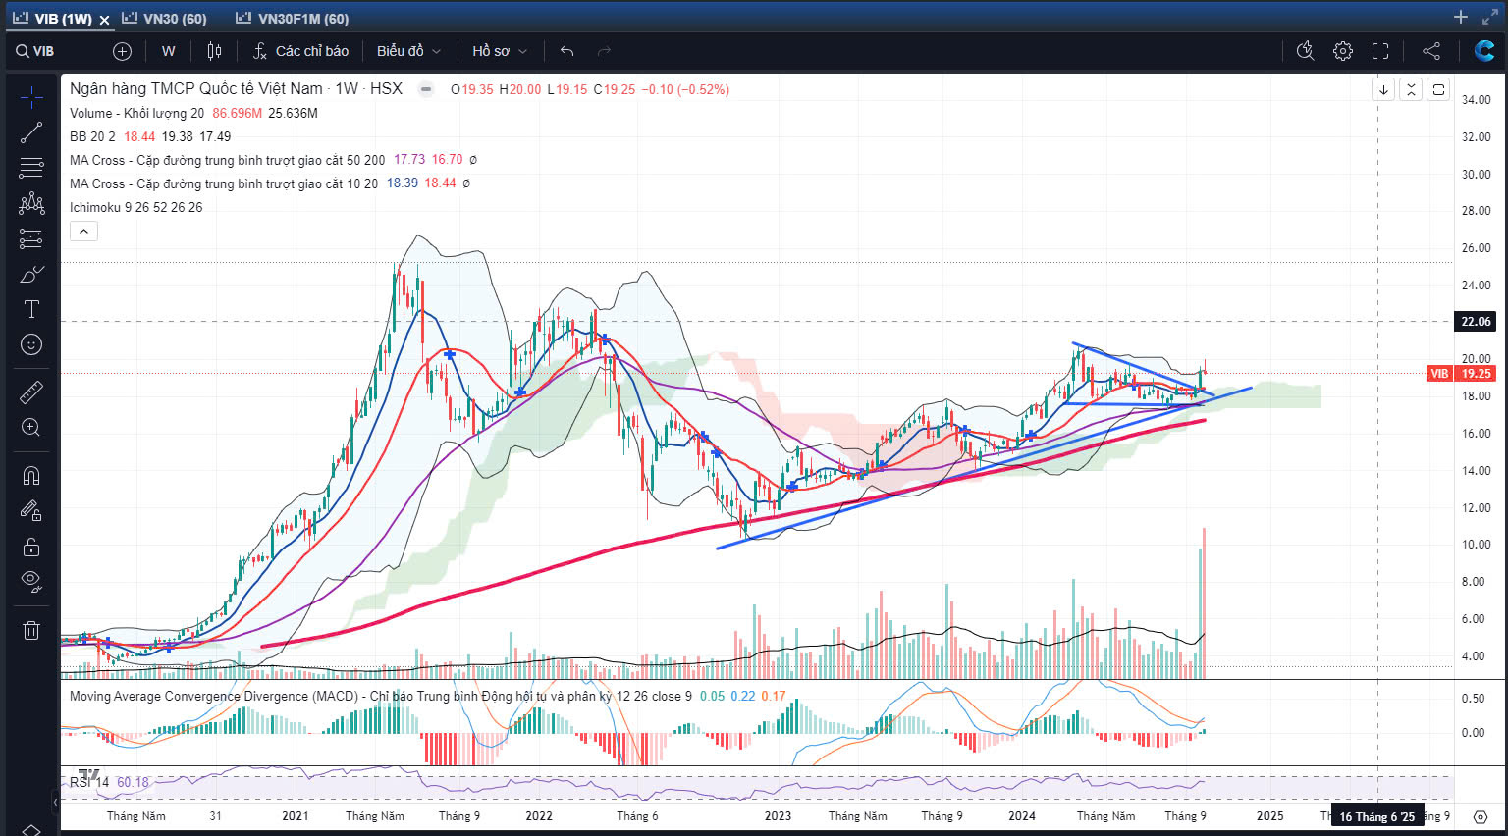Image resolution: width=1508 pixels, height=836 pixels.
Task: Select the trend line drawing tool
Action: tap(31, 132)
